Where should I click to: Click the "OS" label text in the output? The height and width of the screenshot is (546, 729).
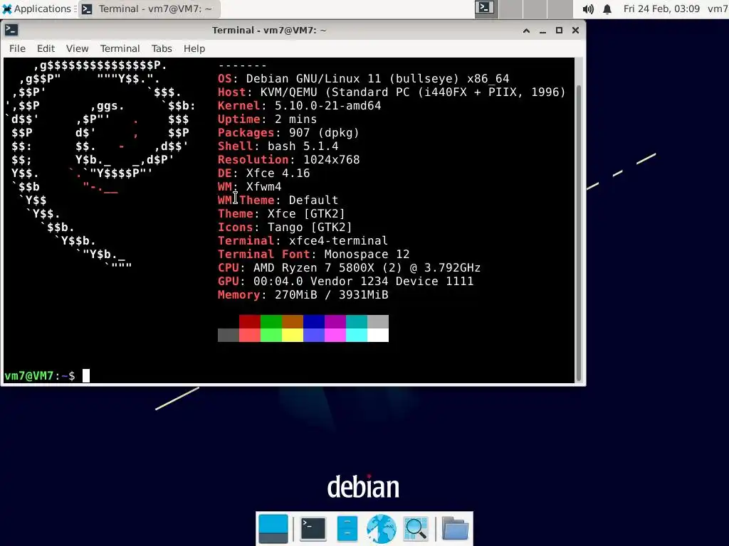tap(224, 79)
